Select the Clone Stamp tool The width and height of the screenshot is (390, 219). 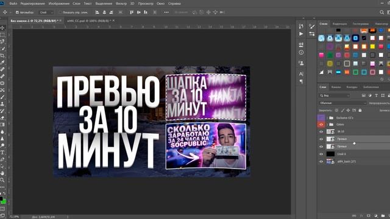pos(2,104)
